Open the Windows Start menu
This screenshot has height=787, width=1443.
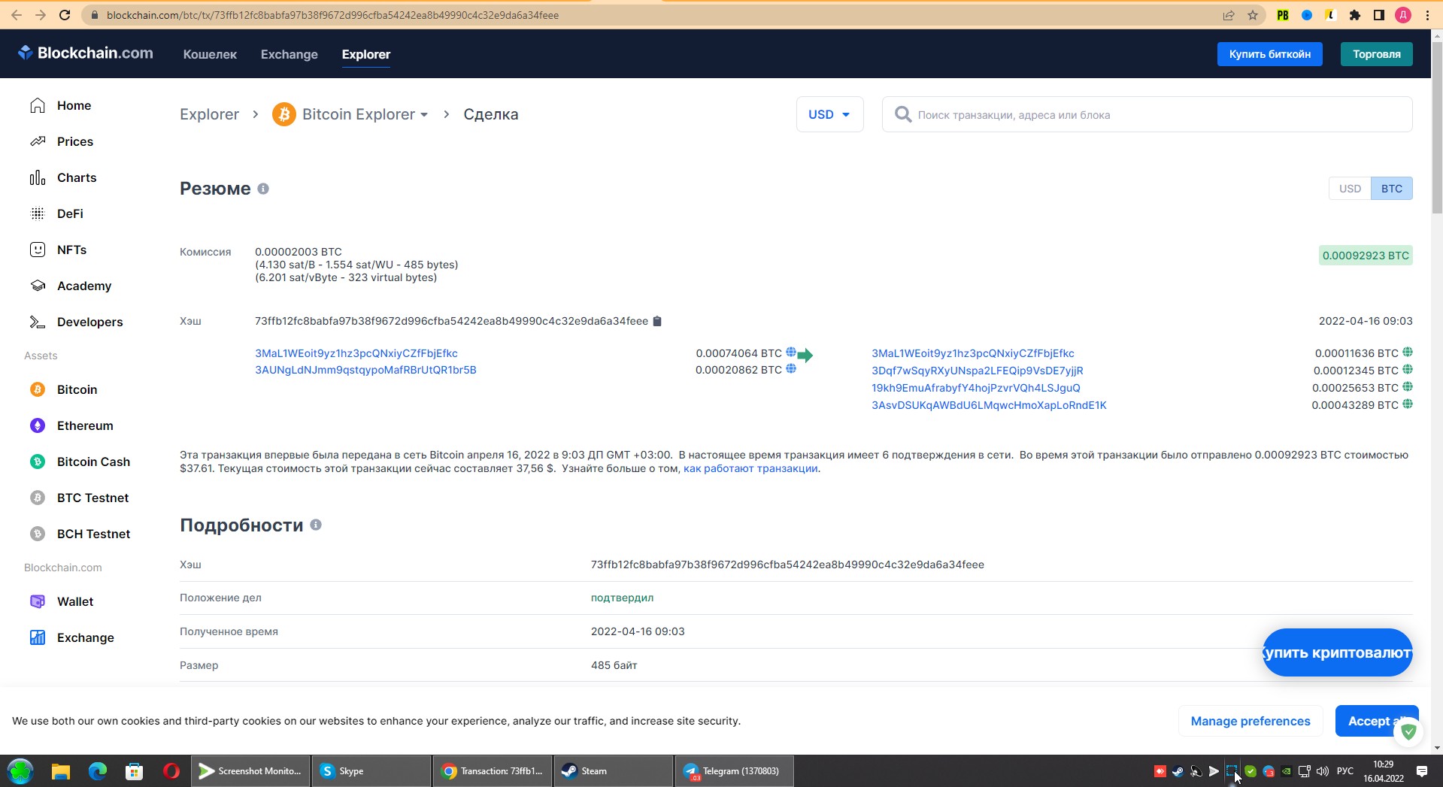20,771
